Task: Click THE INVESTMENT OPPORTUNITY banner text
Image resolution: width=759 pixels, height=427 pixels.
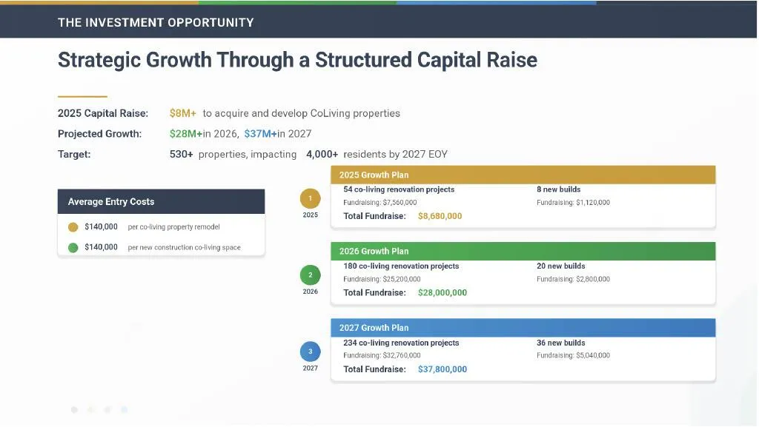Action: pos(156,23)
